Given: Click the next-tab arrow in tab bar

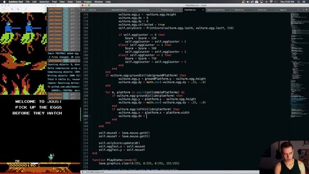Looking at the screenshot, I should pos(85,10).
